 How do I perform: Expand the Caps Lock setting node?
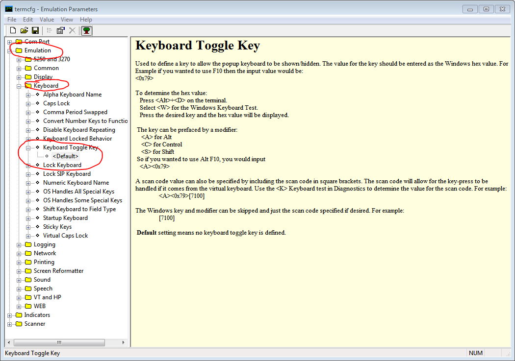[x=28, y=103]
